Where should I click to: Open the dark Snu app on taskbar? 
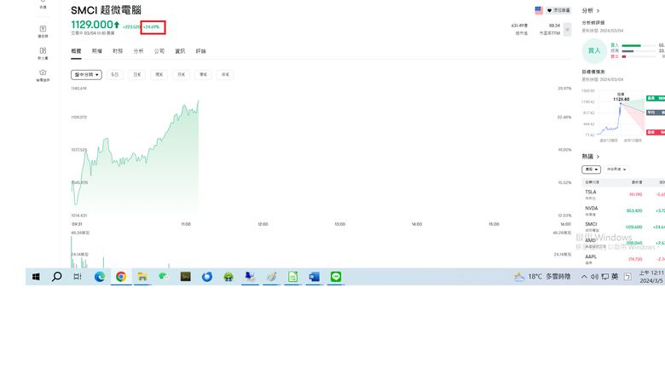(185, 277)
